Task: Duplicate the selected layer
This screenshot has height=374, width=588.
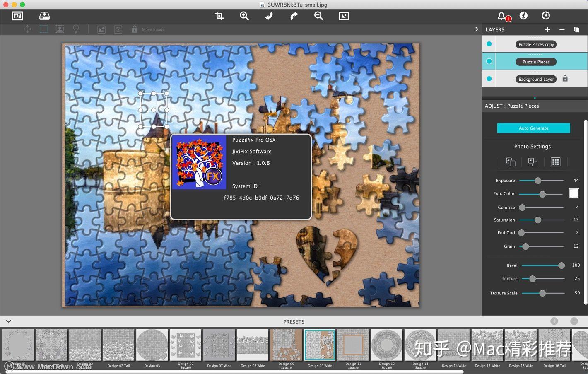Action: point(576,29)
